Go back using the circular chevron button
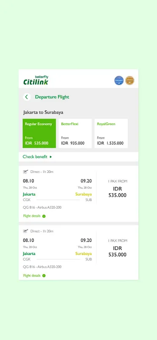This screenshot has width=157, height=340. click(27, 97)
